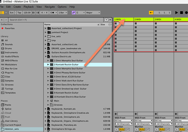Collapse the Guitars Electric.als entry

46,57
